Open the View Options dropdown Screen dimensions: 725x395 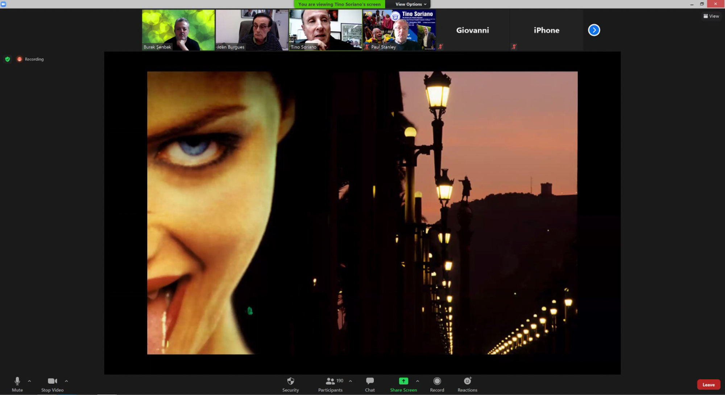410,4
